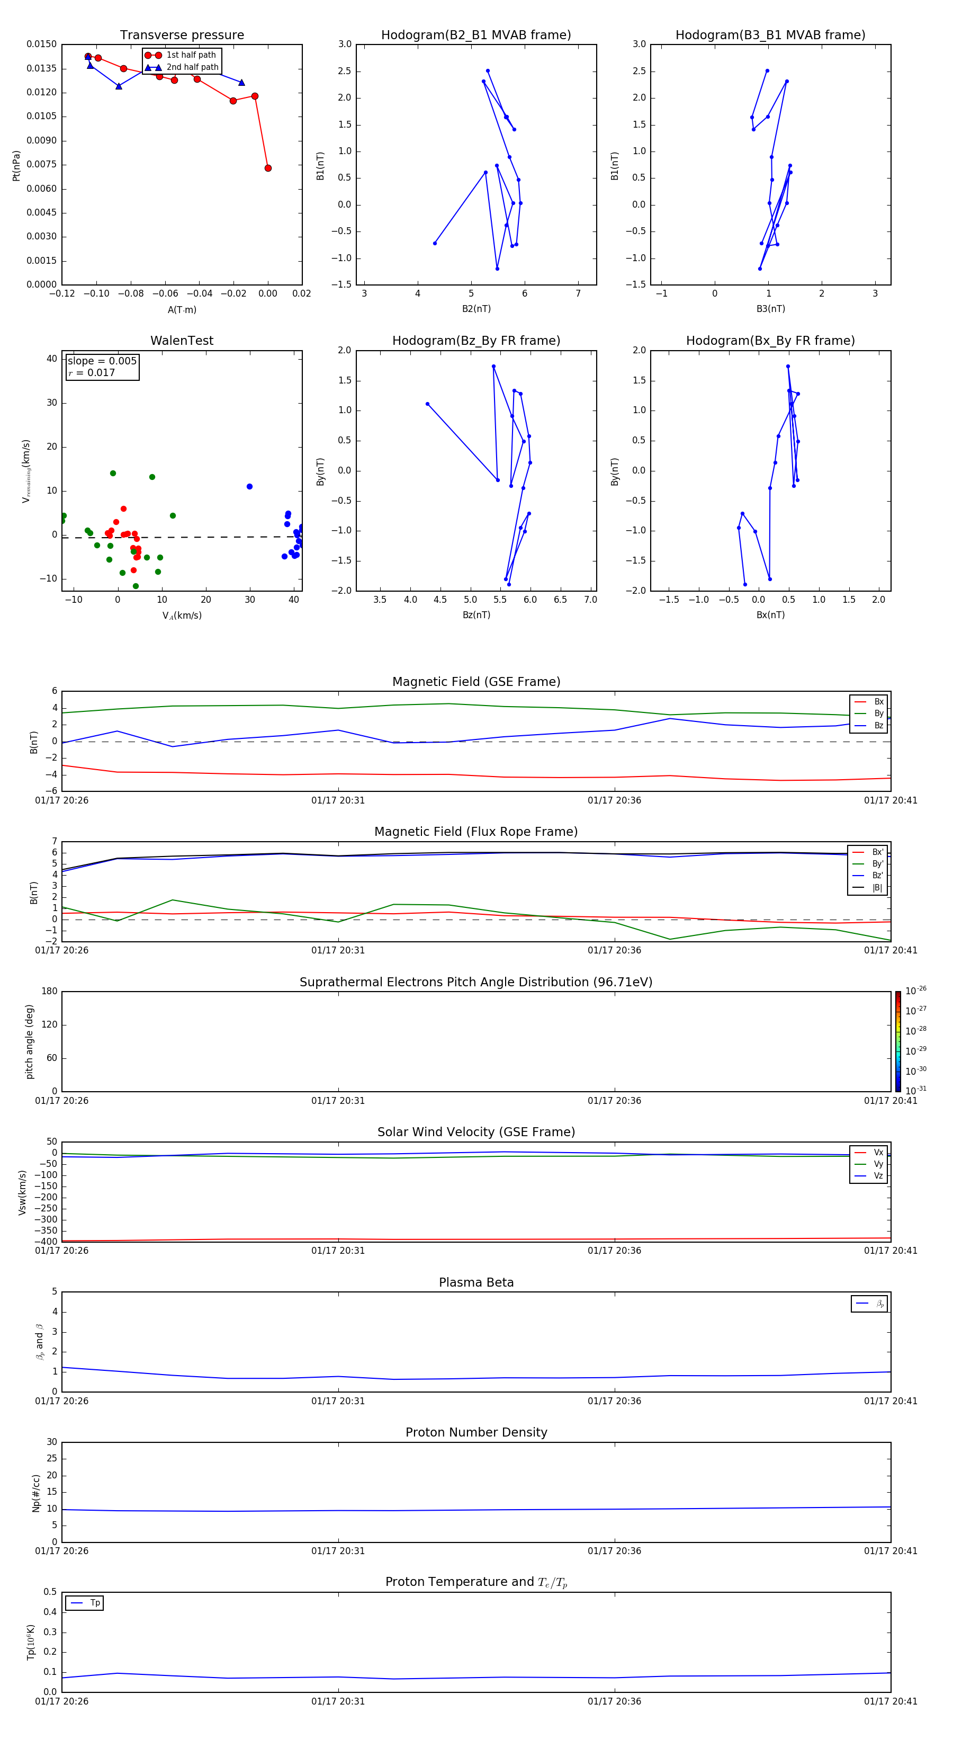
Task: Click the "A(T·m)" axis label
Action: 182,310
